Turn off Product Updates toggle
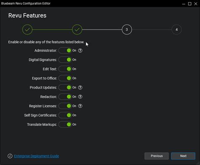 [x=65, y=88]
